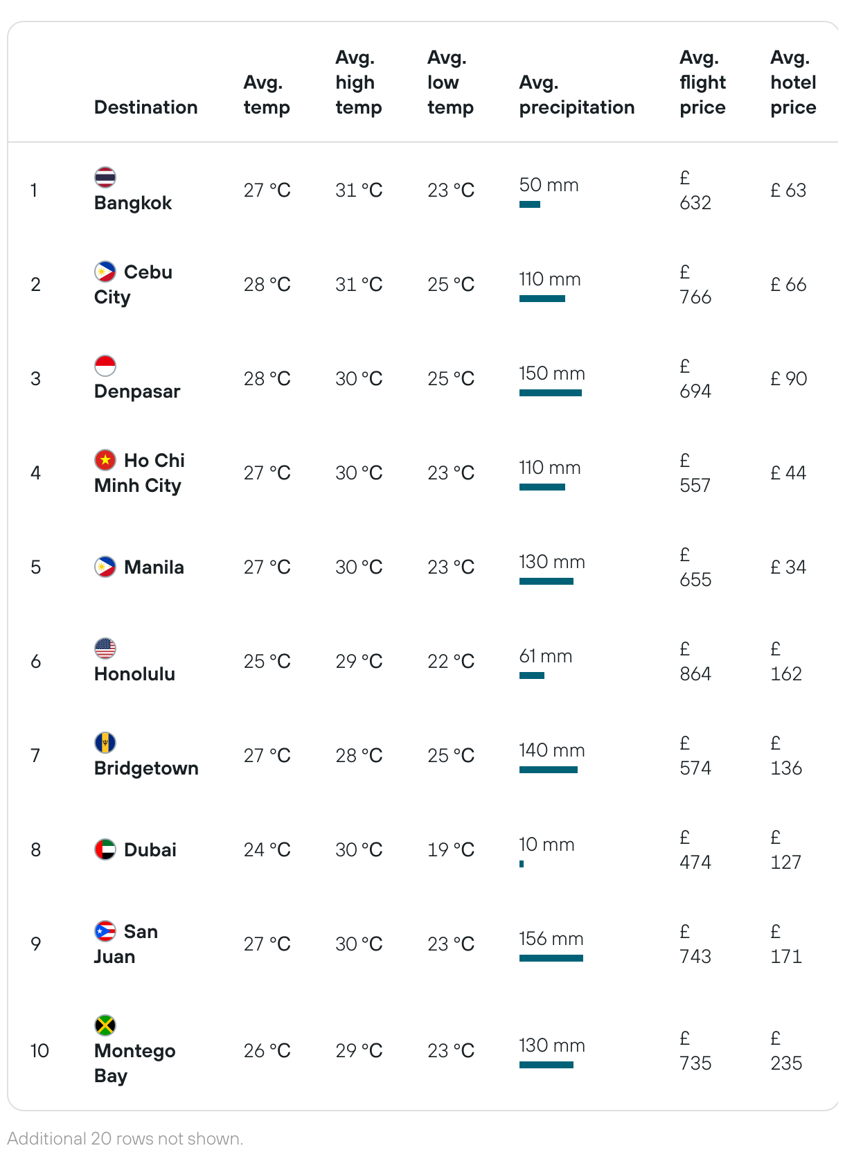The image size is (845, 1157).
Task: Click the Puerto Rico flag beside San Juan
Action: tap(105, 931)
